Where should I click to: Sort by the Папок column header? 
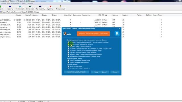(139, 15)
